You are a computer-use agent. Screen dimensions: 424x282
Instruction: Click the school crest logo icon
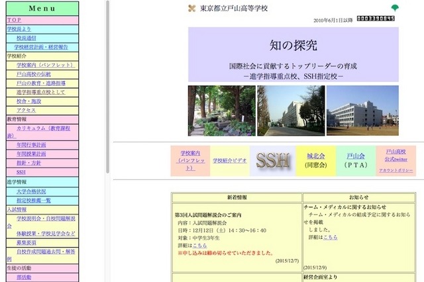[191, 9]
